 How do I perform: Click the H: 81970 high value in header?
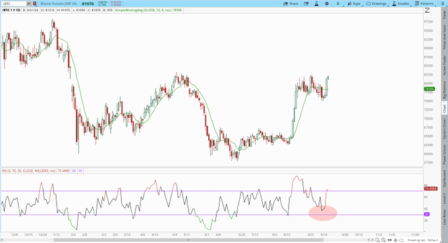click(x=63, y=10)
